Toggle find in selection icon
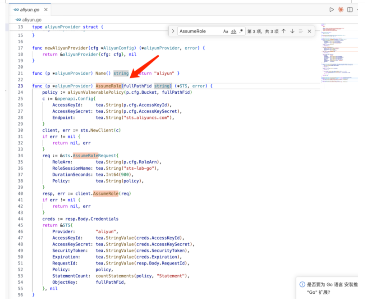Screen dimensions: 381x305 pos(301,31)
